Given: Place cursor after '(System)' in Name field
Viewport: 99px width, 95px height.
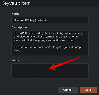Looking at the screenshot, I should (x=46, y=20).
